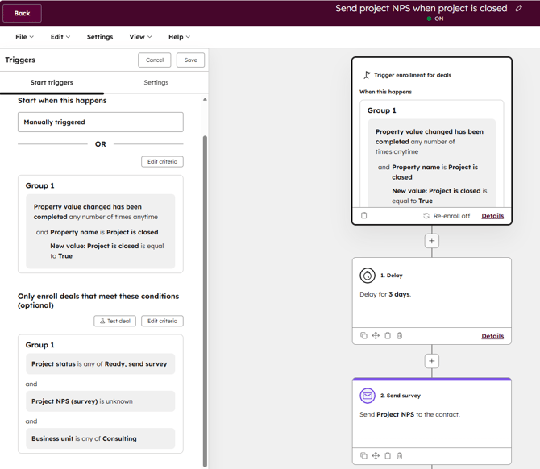Click the clipboard icon on trigger enrollment card
The width and height of the screenshot is (540, 469).
(x=363, y=216)
